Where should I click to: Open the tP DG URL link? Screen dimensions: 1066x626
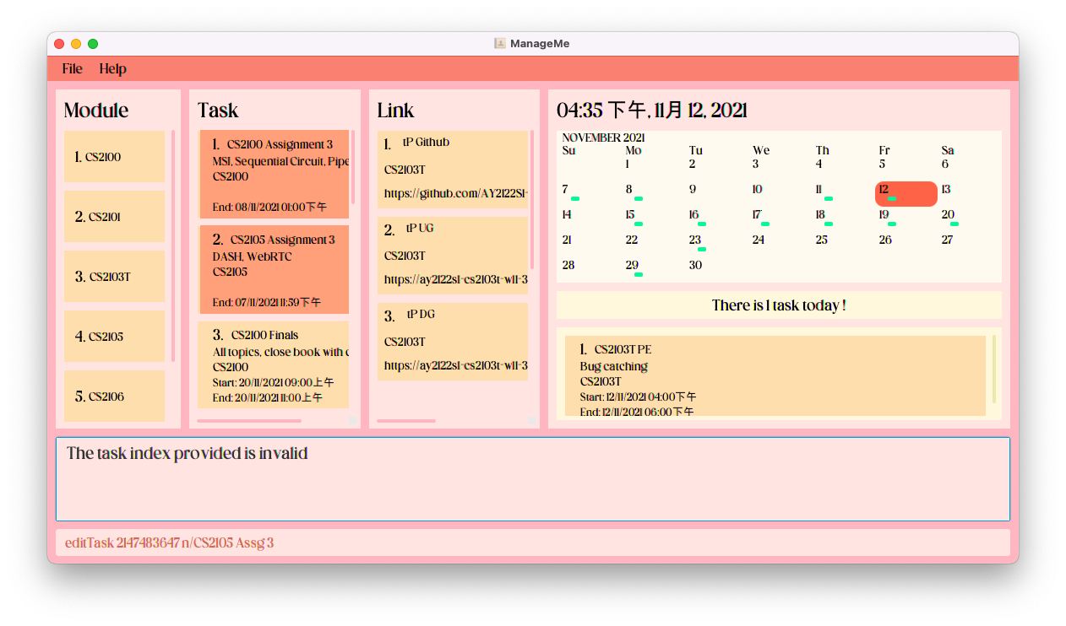[x=455, y=365]
